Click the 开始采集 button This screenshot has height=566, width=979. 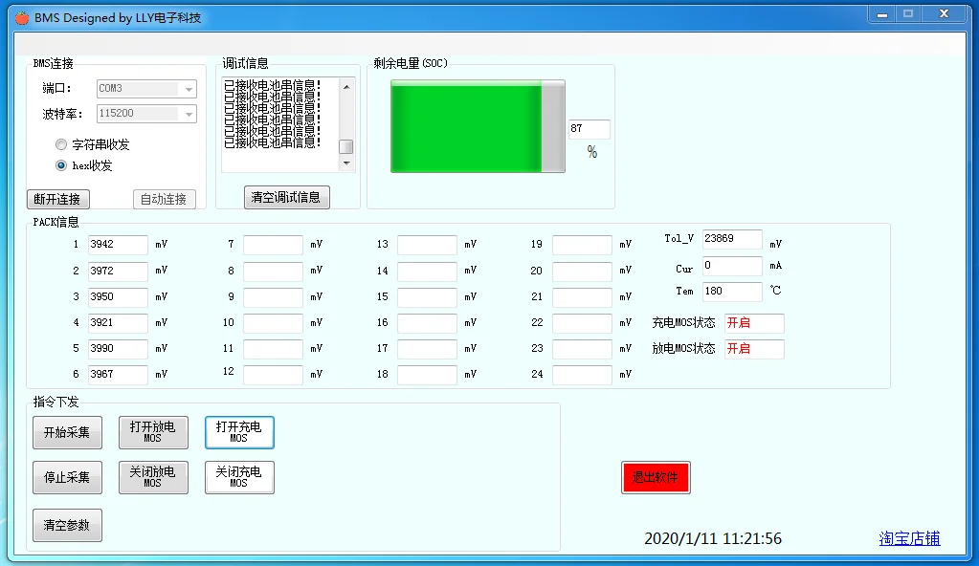(x=67, y=432)
